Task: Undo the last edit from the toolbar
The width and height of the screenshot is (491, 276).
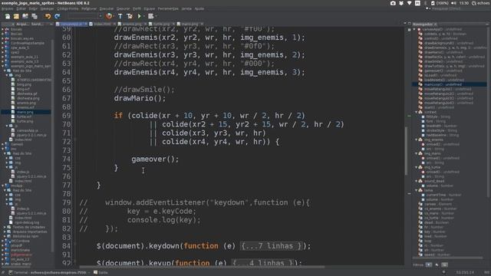Action: pos(48,16)
